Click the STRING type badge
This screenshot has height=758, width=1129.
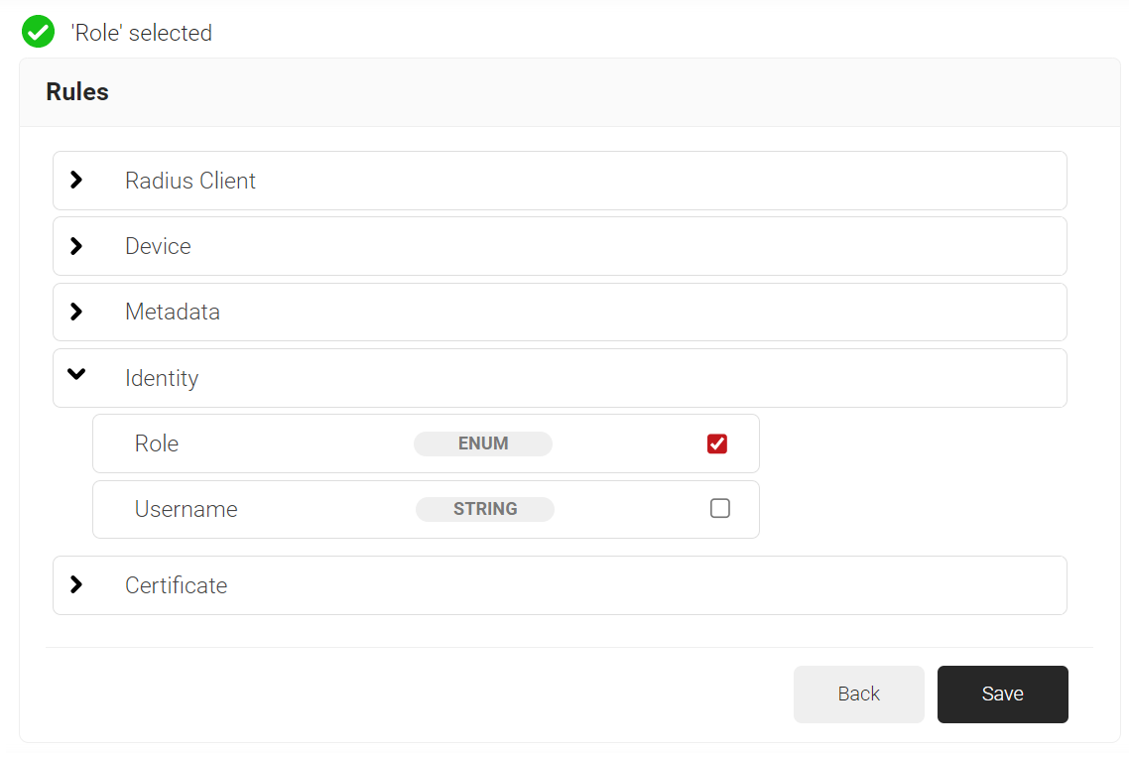click(485, 509)
